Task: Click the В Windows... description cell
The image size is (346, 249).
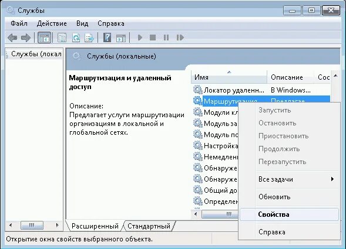Action: tap(291, 90)
